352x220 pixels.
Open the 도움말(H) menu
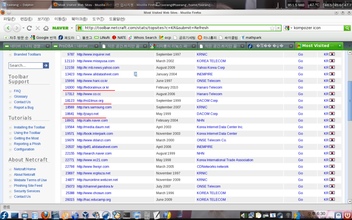[x=117, y=19]
